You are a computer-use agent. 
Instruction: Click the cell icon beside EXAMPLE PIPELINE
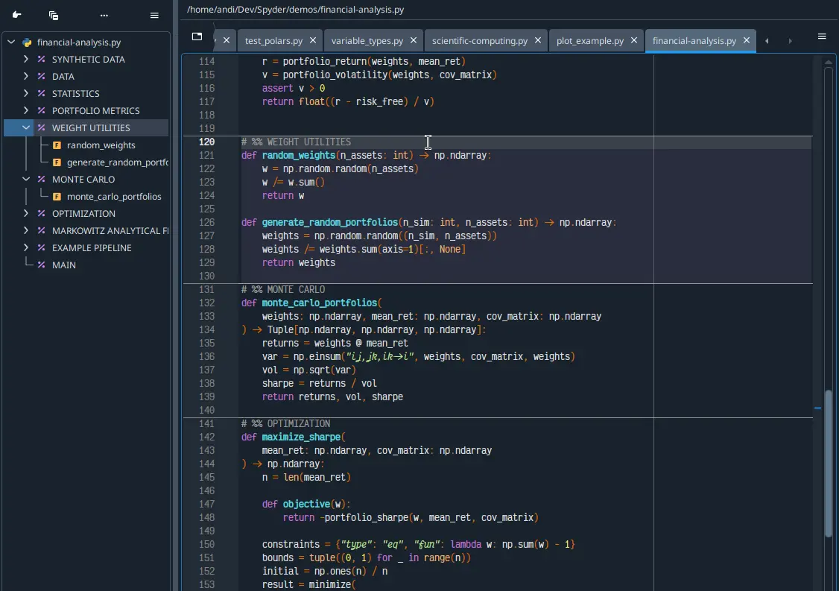(41, 248)
